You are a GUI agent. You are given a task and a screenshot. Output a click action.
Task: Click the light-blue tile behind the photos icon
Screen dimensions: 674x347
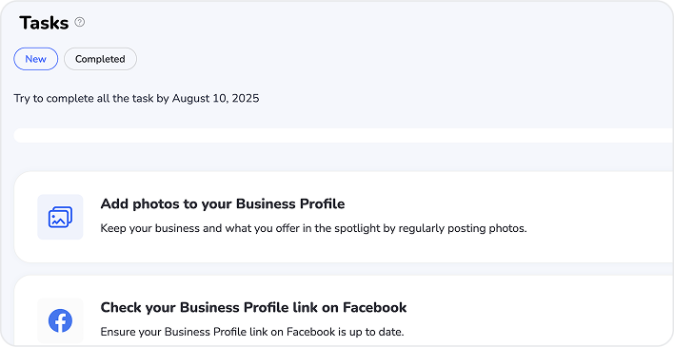click(60, 217)
